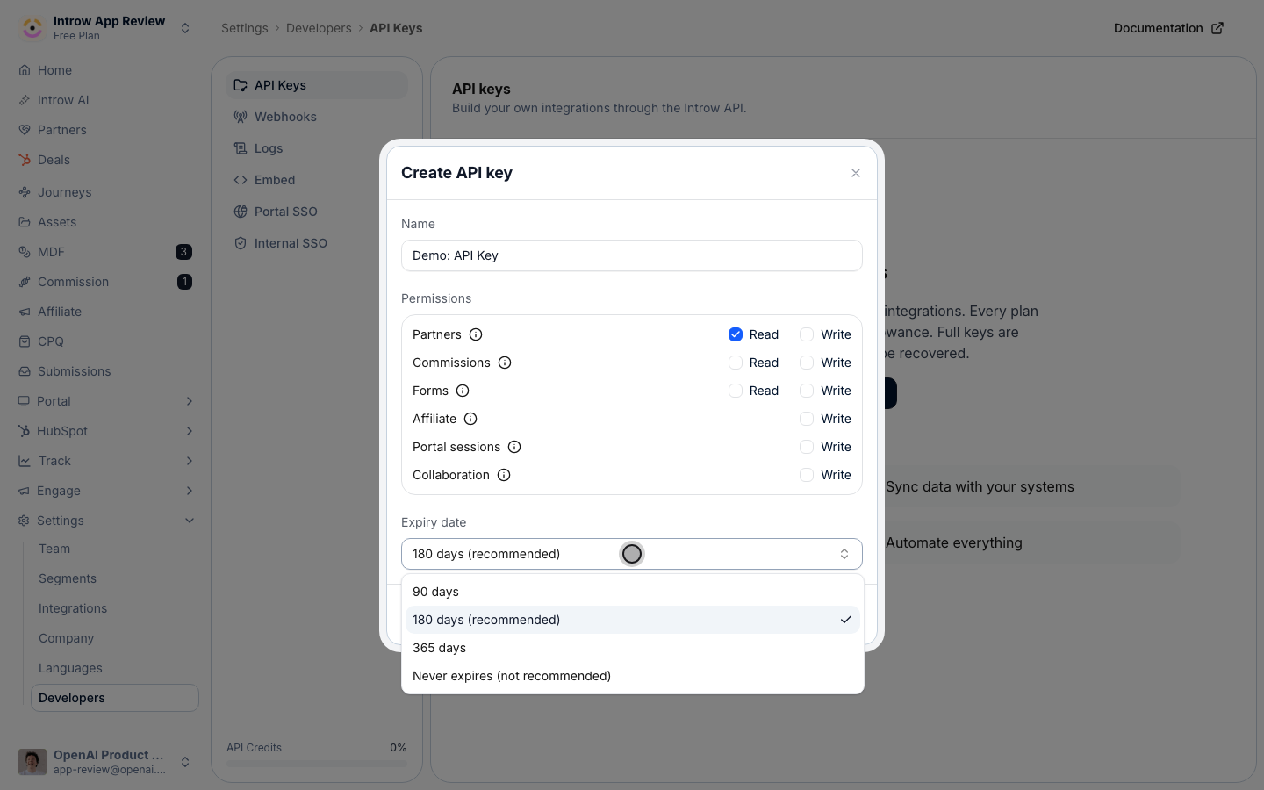
Task: Open the Documentation link
Action: point(1168,28)
